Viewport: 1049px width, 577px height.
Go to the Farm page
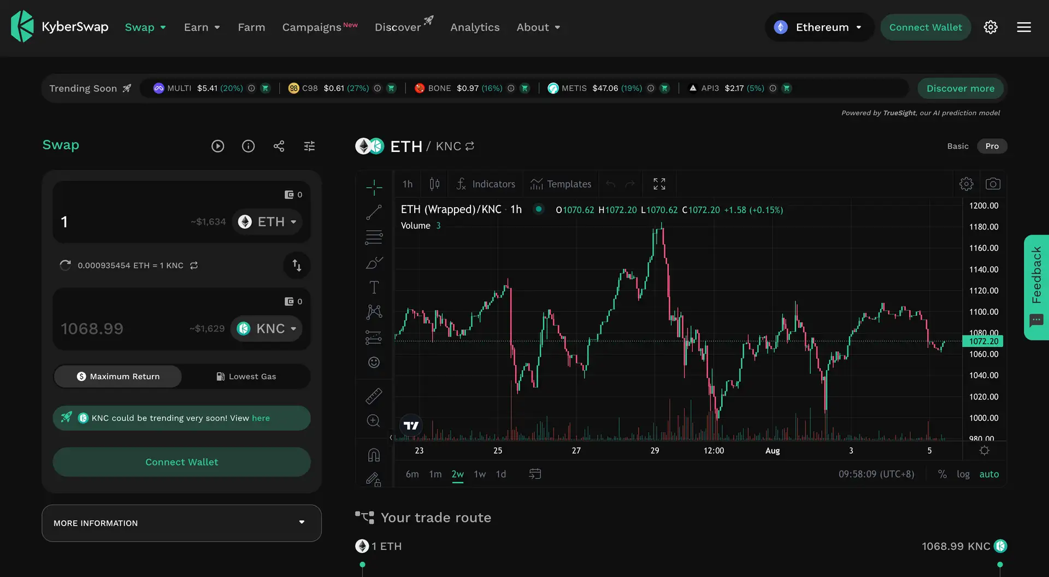(x=251, y=27)
